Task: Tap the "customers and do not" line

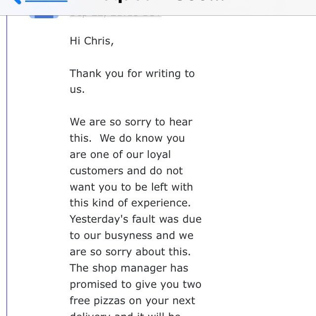Action: (126, 171)
